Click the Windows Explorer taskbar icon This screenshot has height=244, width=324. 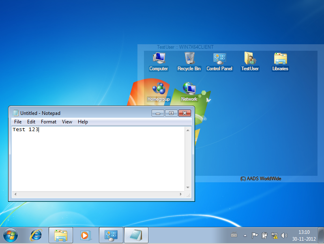(61, 235)
